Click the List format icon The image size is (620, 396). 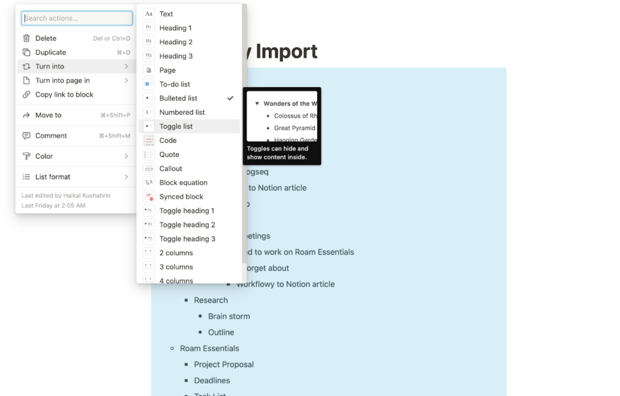(26, 177)
